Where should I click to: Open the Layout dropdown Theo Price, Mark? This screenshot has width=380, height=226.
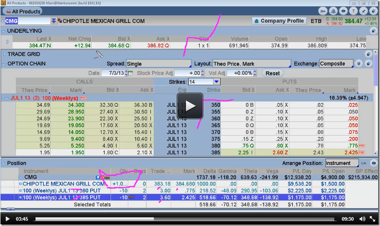[252, 64]
